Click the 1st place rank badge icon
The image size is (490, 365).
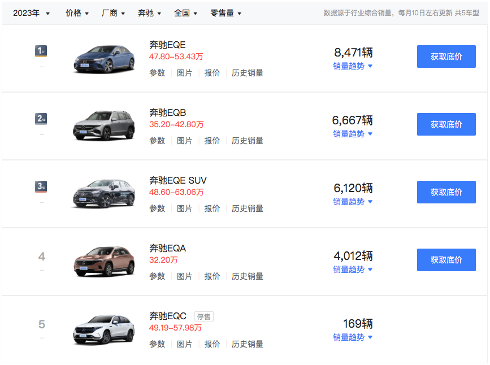[x=41, y=51]
